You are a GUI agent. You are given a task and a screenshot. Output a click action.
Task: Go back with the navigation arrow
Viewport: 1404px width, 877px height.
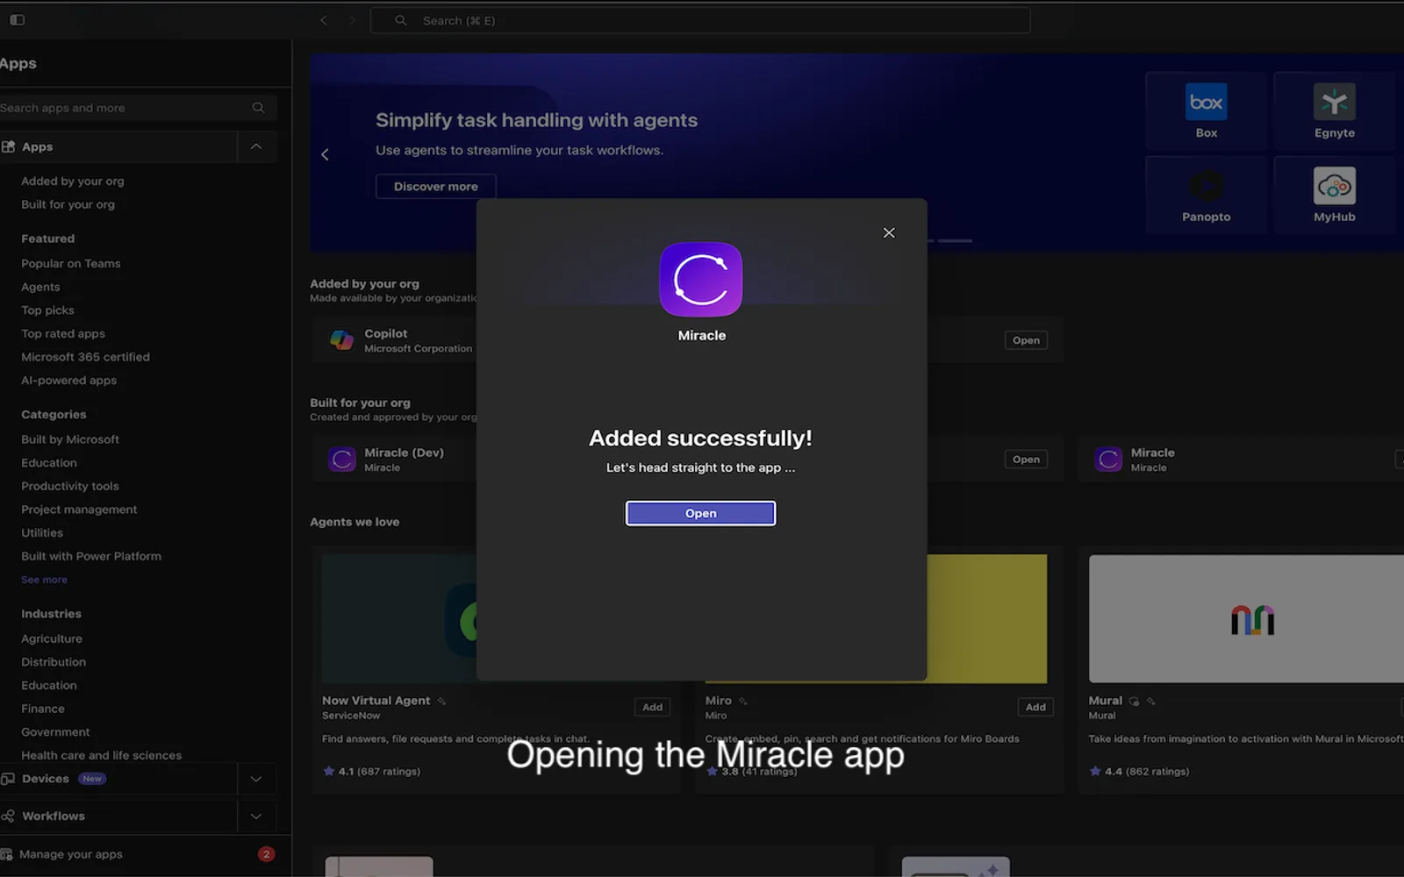click(x=324, y=20)
